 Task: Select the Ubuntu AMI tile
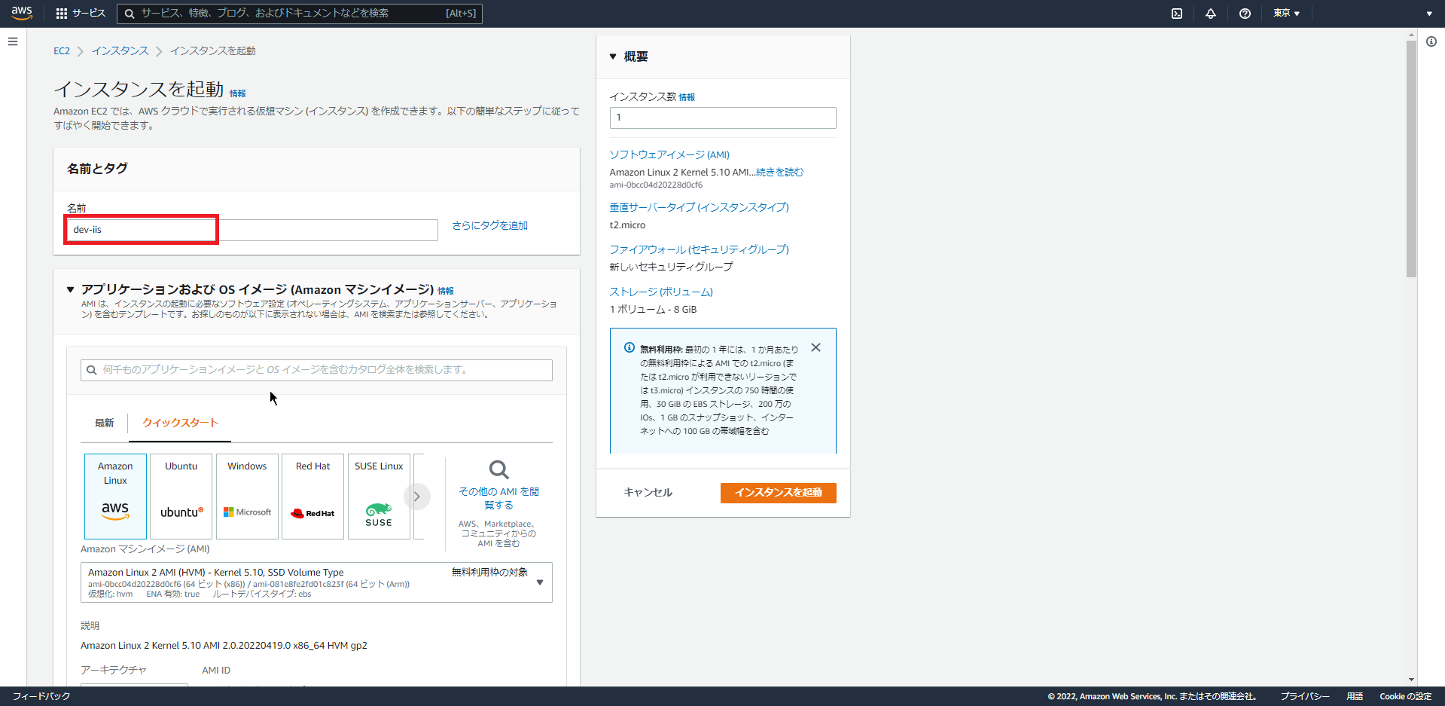point(181,496)
